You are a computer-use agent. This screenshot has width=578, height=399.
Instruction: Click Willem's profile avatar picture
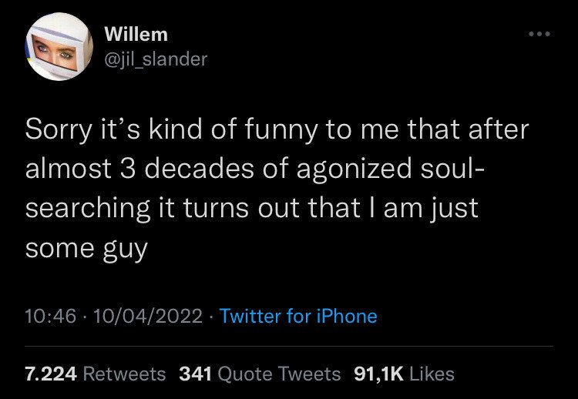coord(59,48)
